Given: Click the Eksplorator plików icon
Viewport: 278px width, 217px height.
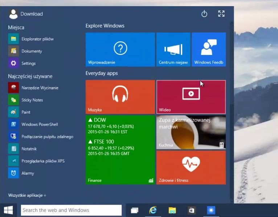Looking at the screenshot, I should [x=13, y=39].
